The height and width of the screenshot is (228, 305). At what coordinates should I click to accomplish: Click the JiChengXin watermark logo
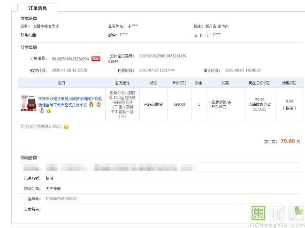[274, 217]
